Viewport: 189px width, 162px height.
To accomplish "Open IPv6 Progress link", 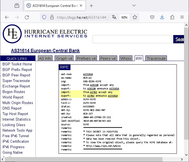I will 14,147.
